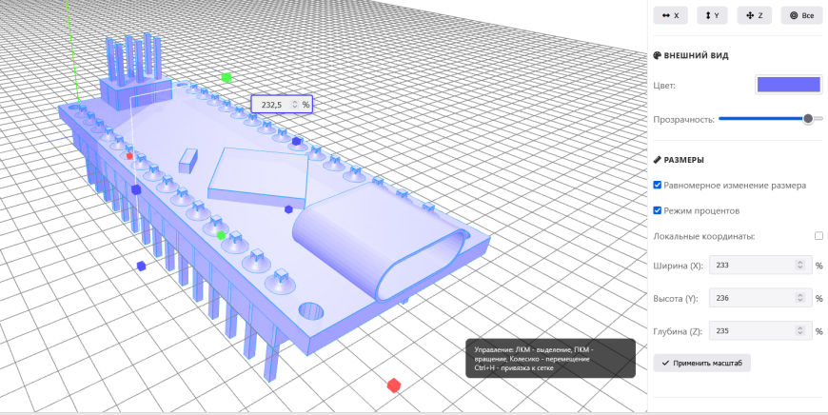The width and height of the screenshot is (828, 415).
Task: Adjust the Прозрачность slider handle
Action: point(808,119)
